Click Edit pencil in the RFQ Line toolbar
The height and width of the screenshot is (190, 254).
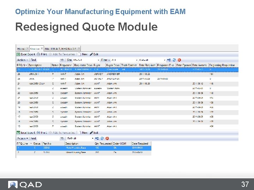94,133
